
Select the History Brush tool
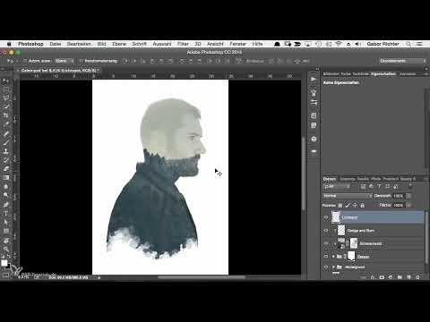click(x=5, y=160)
